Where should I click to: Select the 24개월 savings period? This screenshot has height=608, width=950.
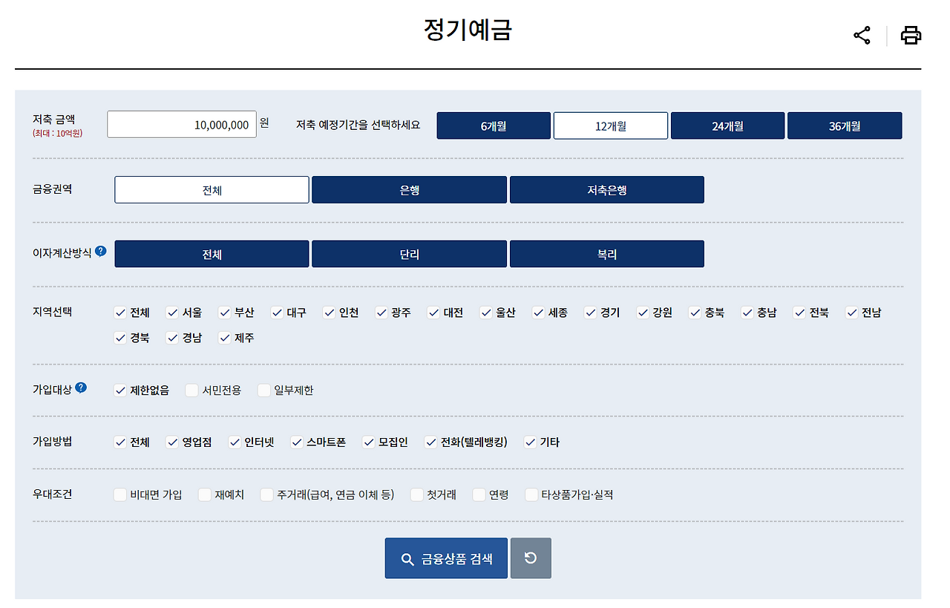727,125
